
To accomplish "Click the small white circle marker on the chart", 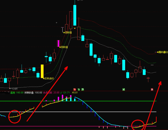I will [57, 23].
